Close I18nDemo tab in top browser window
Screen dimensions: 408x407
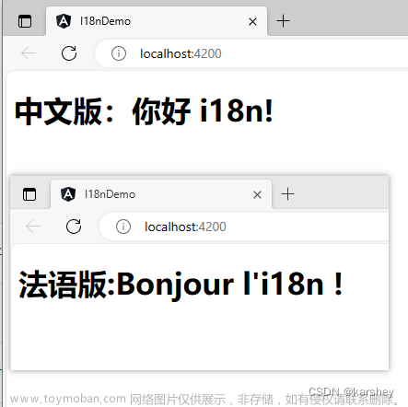[252, 21]
